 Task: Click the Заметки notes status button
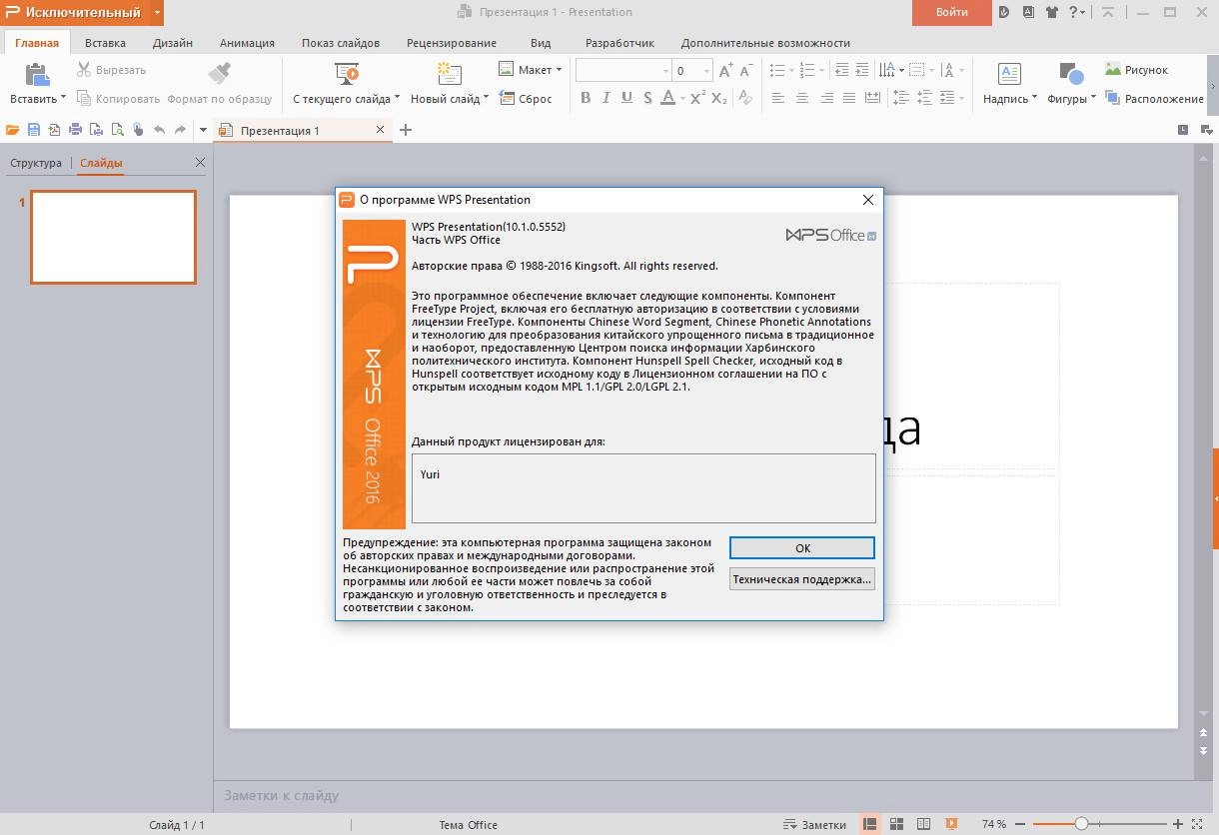(815, 825)
